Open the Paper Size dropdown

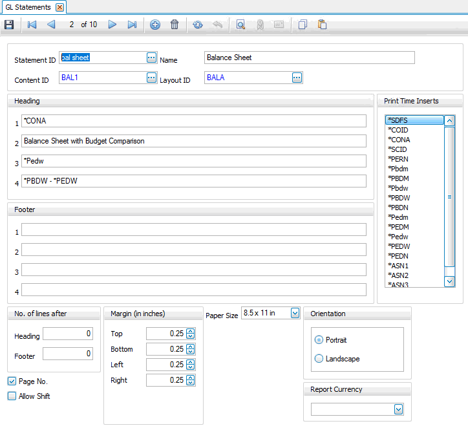coord(295,313)
